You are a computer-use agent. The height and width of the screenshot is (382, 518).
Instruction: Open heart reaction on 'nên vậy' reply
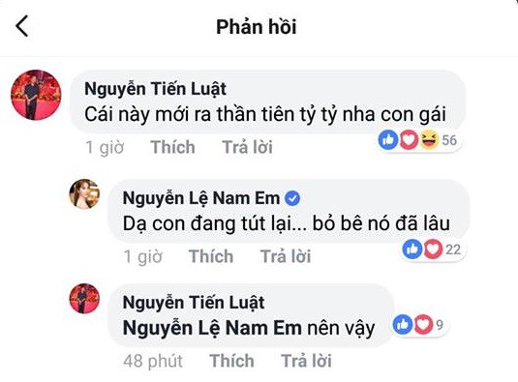tap(423, 325)
